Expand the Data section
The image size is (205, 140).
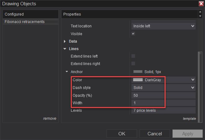tap(65, 41)
